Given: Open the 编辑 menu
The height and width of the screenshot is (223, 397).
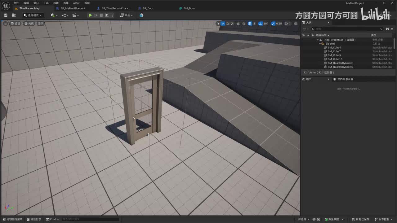Looking at the screenshot, I should coord(26,3).
